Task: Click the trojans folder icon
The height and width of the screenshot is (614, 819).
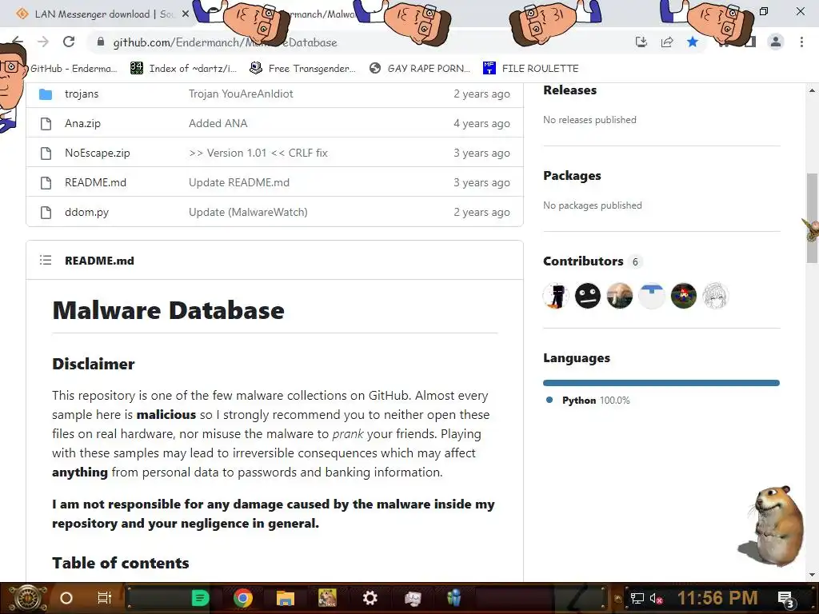Action: point(46,94)
